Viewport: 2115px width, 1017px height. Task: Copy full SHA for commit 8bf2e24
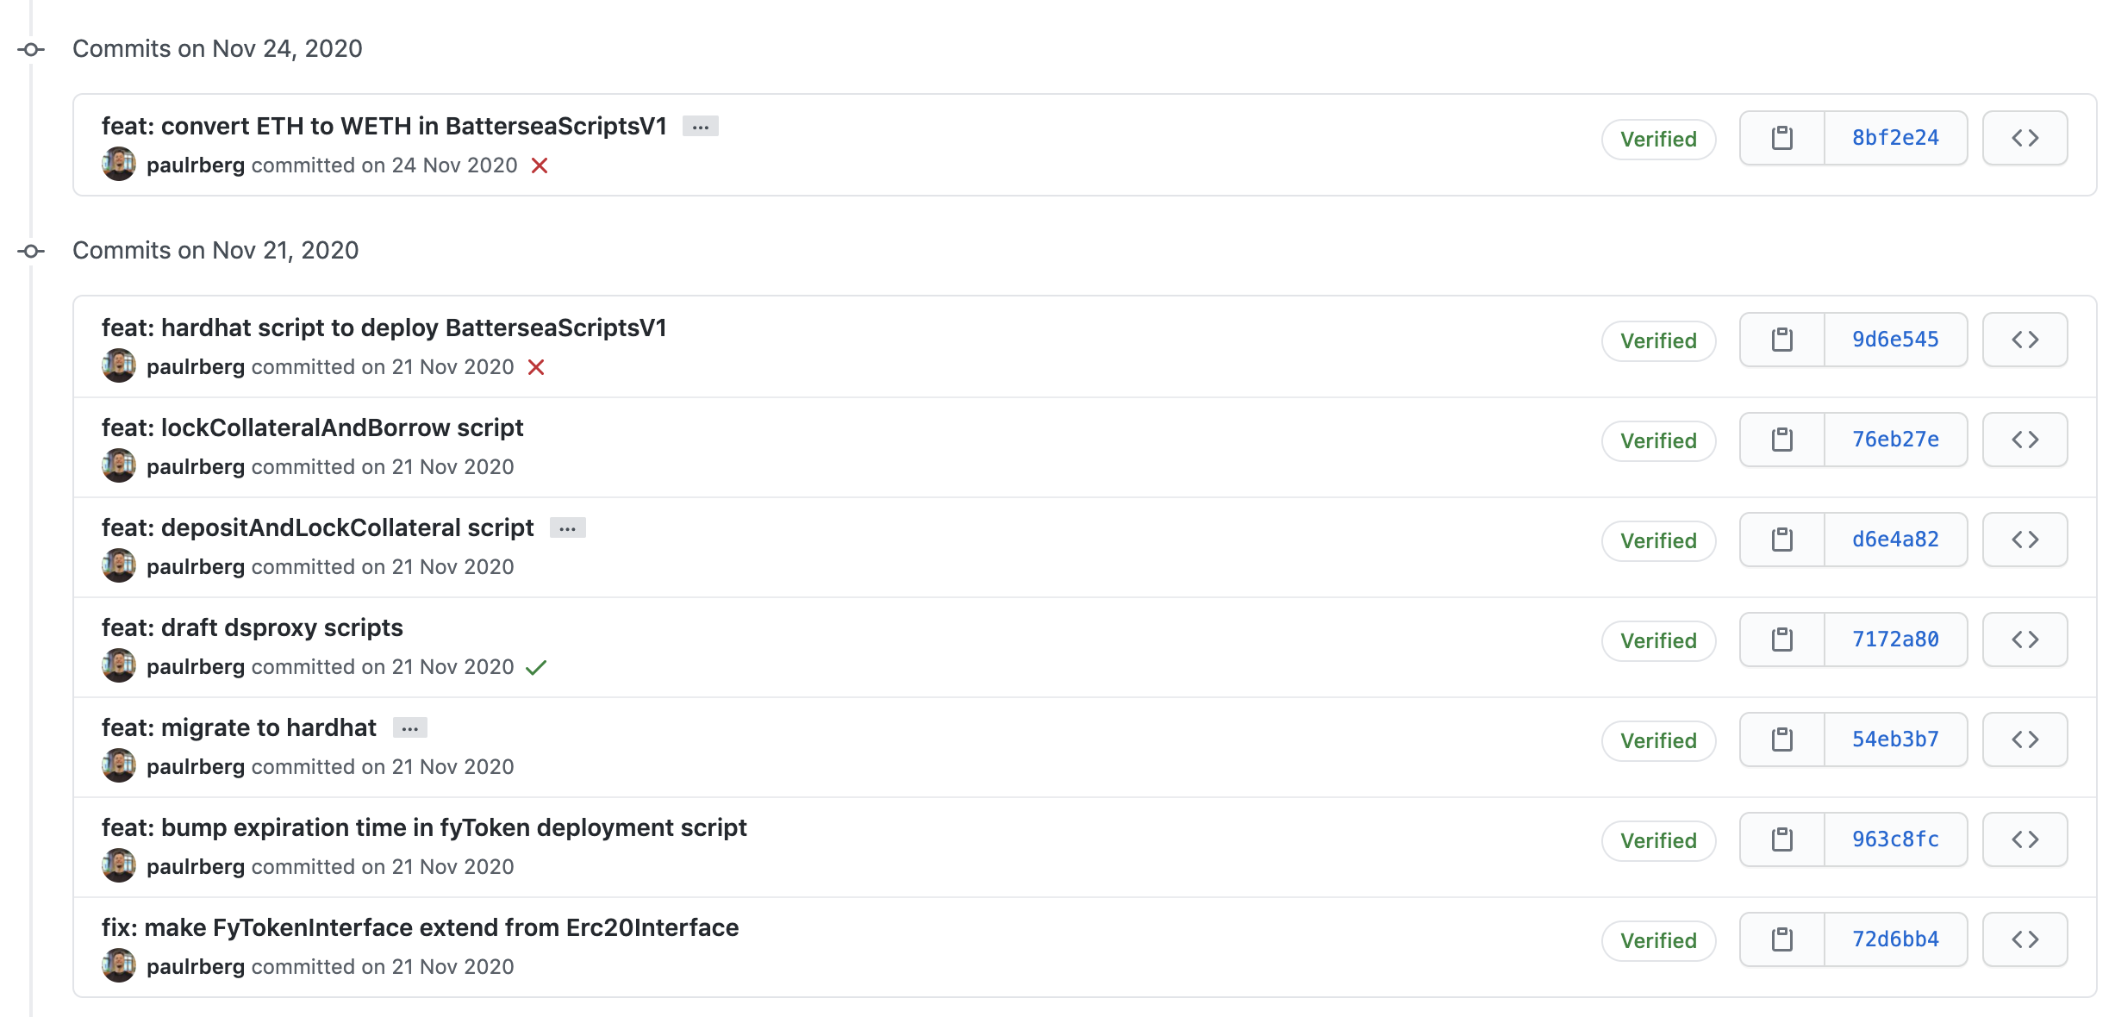pos(1781,138)
